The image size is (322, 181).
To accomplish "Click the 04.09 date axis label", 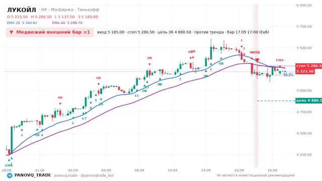I will tap(106, 170).
